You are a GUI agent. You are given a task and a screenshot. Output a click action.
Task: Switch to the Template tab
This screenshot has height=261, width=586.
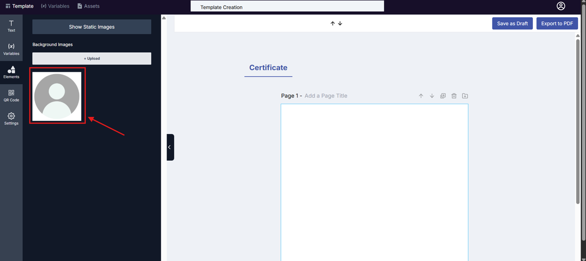tap(20, 6)
